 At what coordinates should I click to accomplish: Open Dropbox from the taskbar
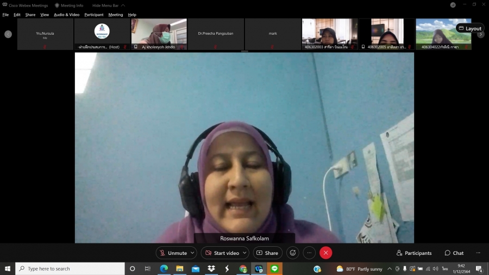click(x=211, y=268)
